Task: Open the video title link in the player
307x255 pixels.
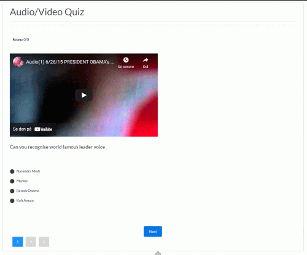Action: [x=69, y=62]
